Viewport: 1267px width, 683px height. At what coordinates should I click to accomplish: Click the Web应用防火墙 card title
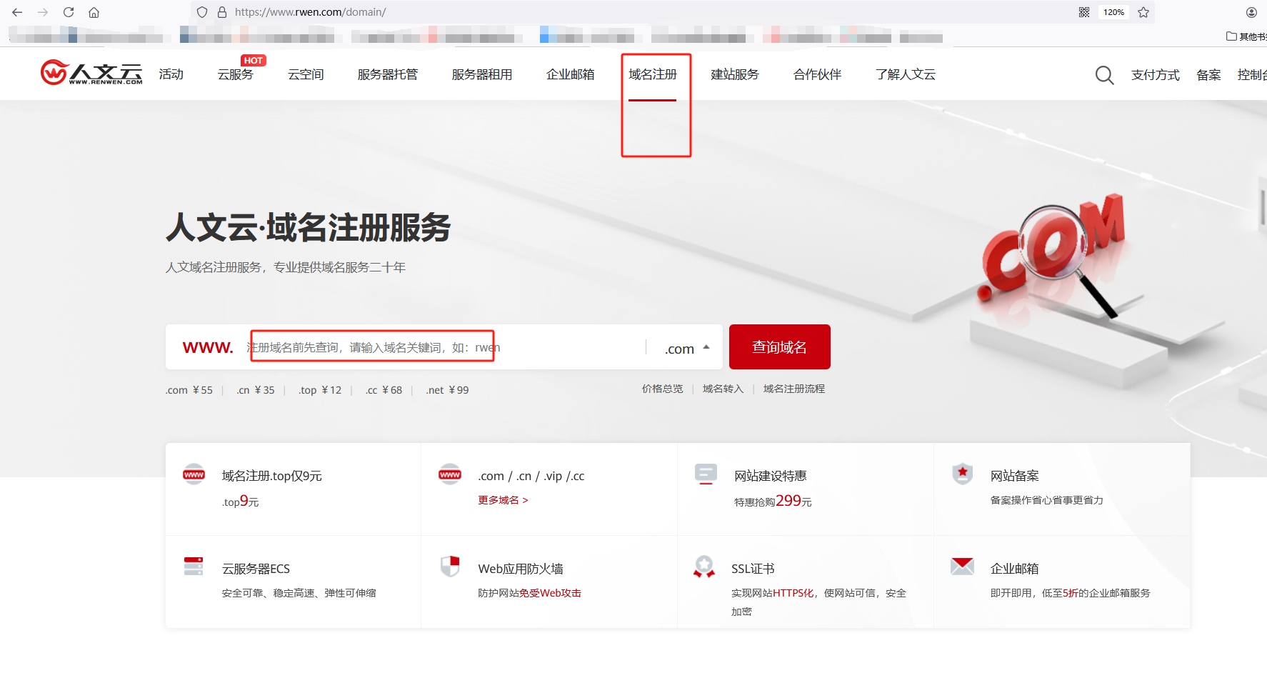[521, 569]
